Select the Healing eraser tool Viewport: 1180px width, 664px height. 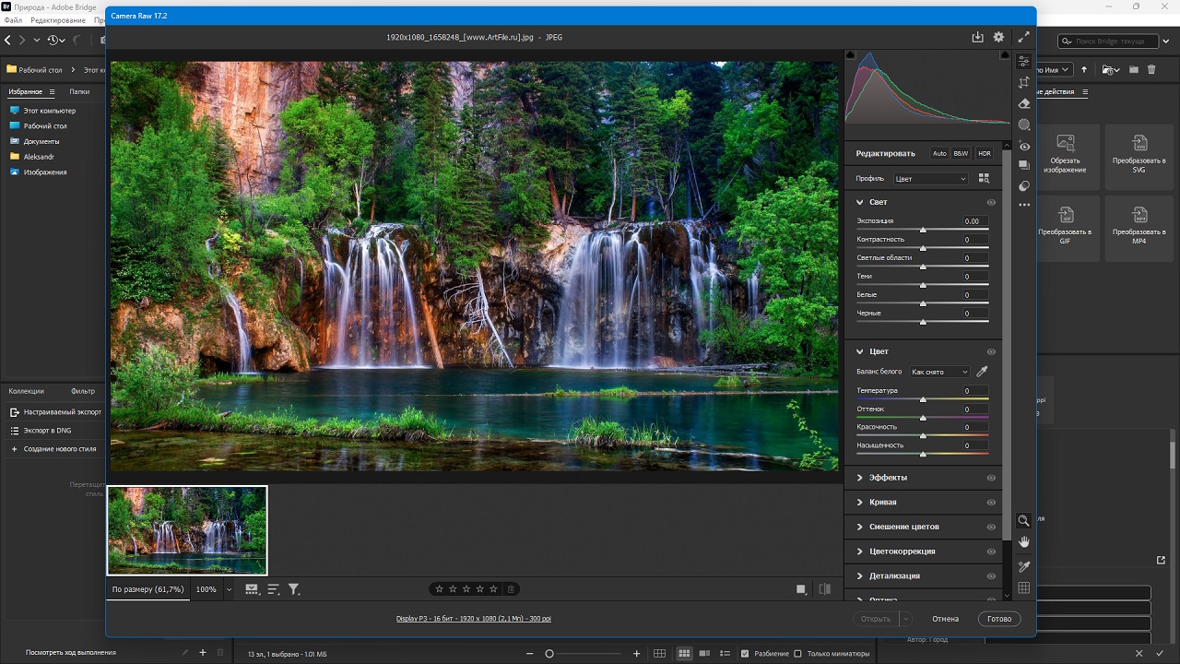1023,104
